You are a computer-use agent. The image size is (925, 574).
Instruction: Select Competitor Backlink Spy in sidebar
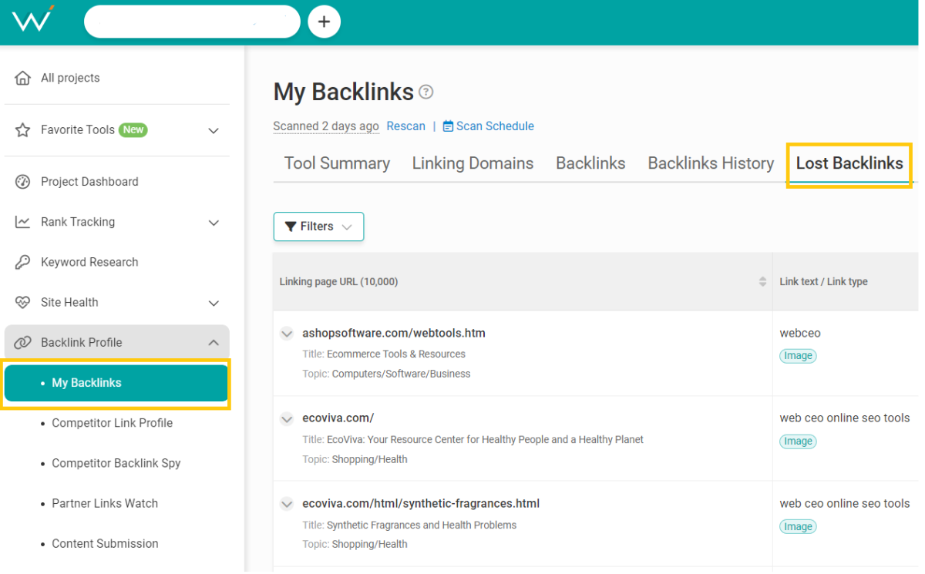(116, 463)
